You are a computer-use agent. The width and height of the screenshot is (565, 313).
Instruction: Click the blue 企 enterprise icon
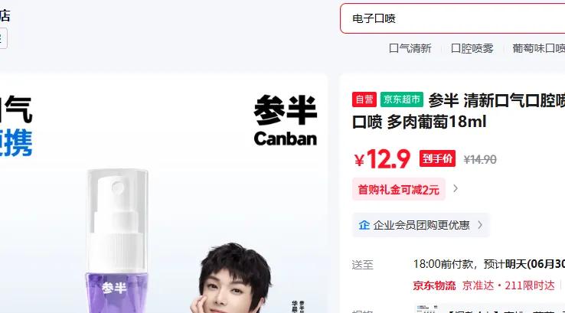click(x=364, y=225)
